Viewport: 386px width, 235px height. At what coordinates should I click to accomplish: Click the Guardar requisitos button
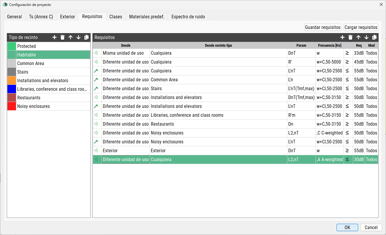pyautogui.click(x=323, y=27)
